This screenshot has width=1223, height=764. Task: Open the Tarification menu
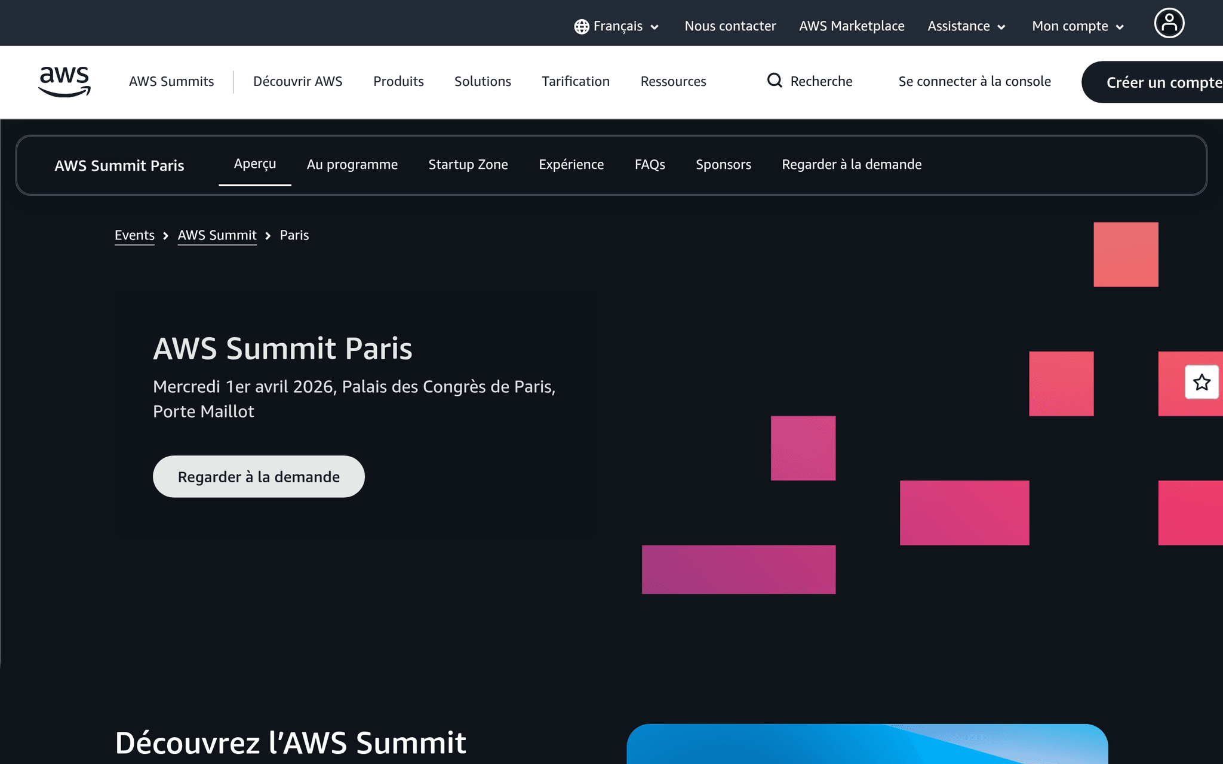pos(576,81)
